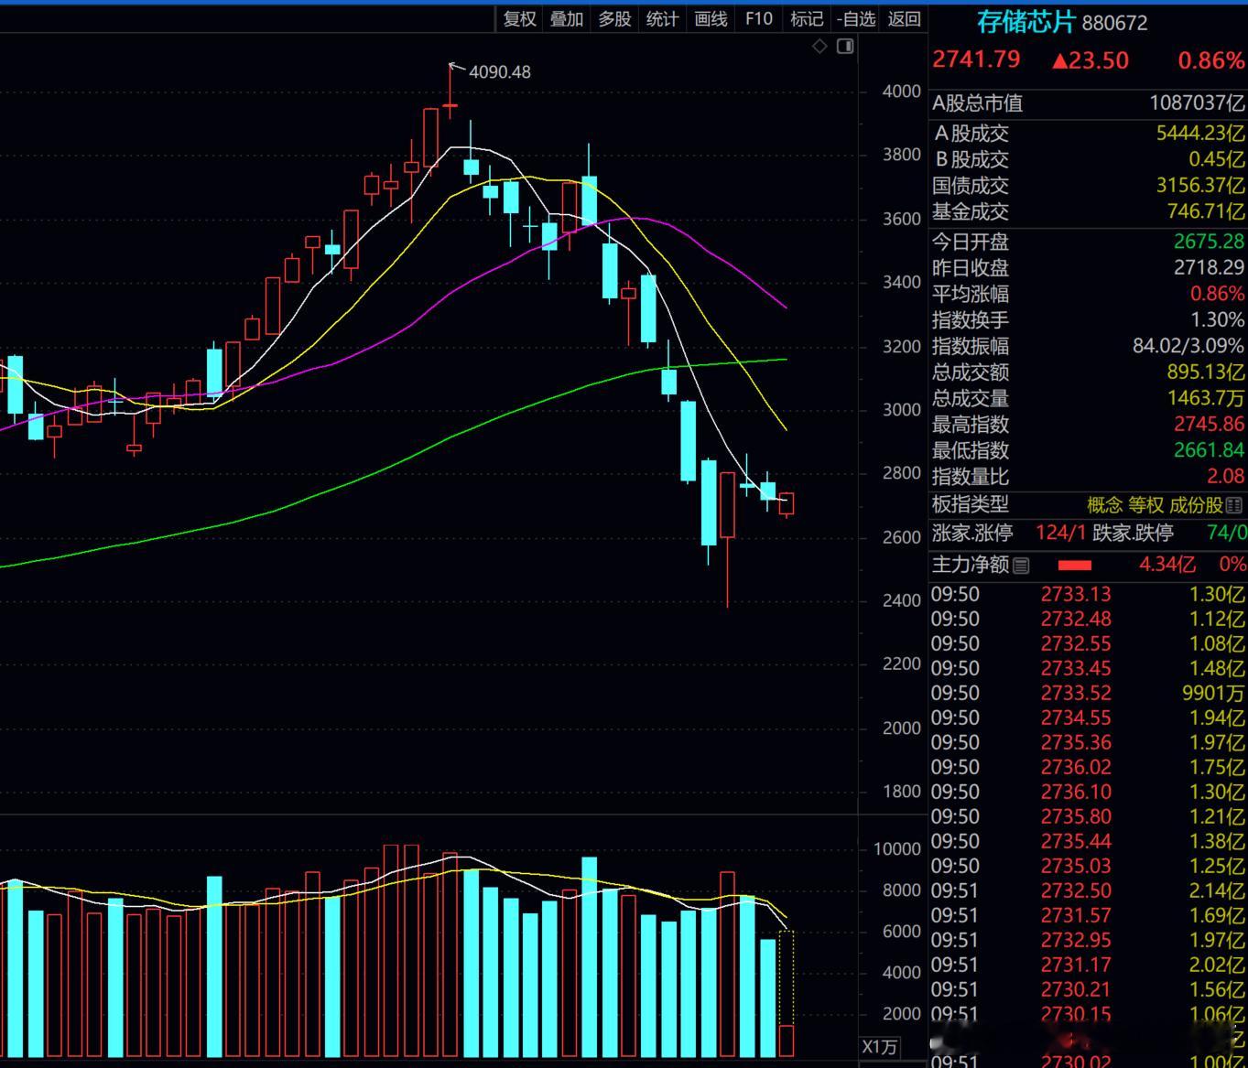Click the 主力净额 amount 4.34亿
This screenshot has width=1248, height=1068.
click(1167, 565)
